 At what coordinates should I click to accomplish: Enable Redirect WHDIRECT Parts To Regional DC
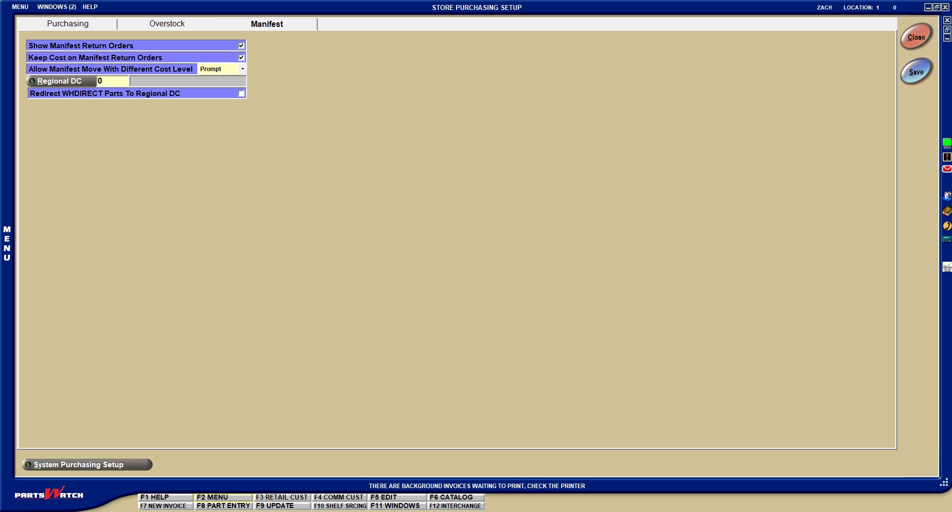[x=241, y=94]
